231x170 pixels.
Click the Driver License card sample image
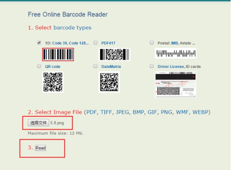(x=176, y=85)
